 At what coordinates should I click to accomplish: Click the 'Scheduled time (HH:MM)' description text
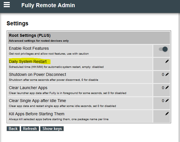click(x=56, y=67)
